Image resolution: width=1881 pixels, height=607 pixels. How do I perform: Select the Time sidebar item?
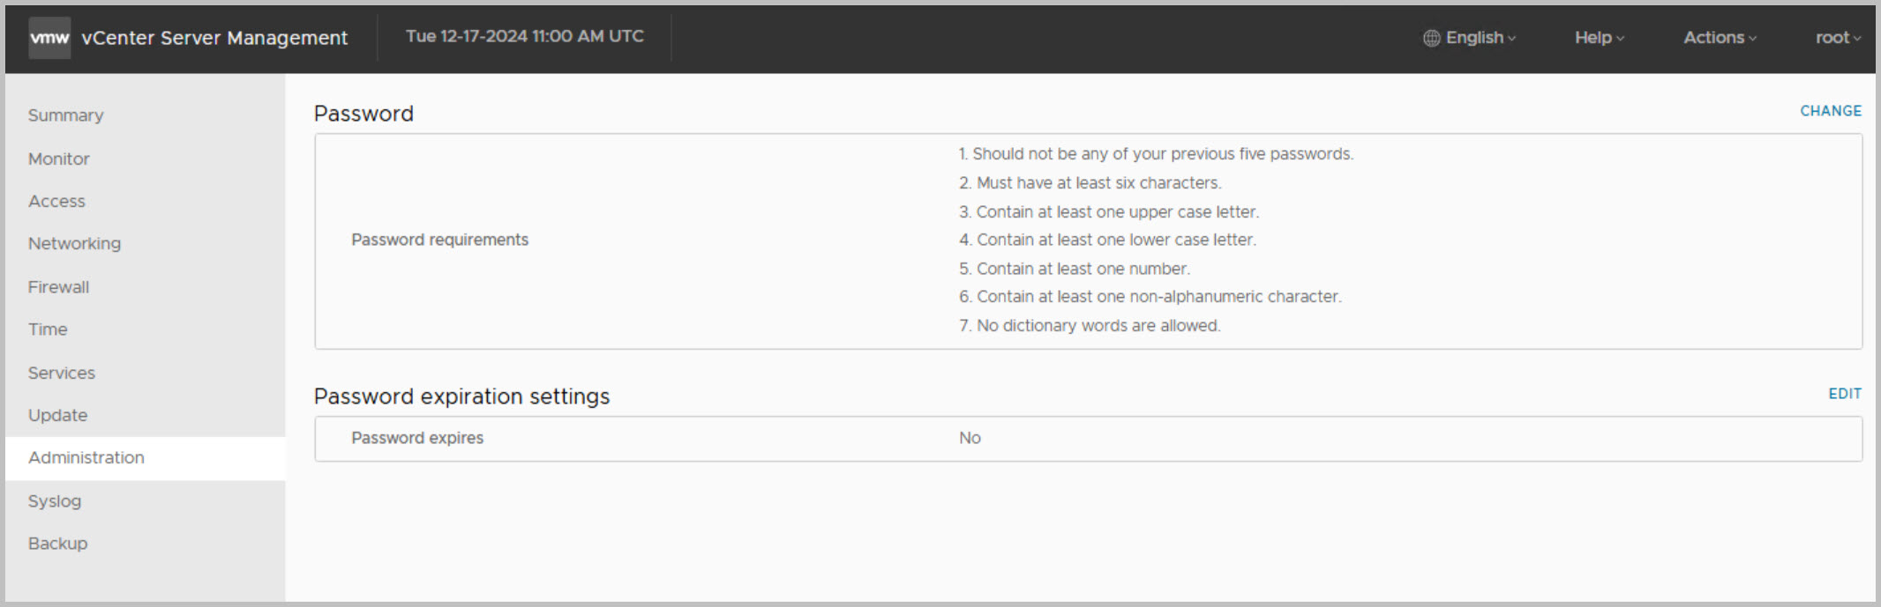pyautogui.click(x=48, y=329)
